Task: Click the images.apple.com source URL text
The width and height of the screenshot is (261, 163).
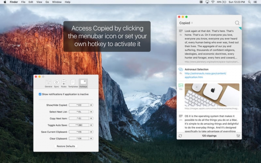Action: tap(212, 108)
